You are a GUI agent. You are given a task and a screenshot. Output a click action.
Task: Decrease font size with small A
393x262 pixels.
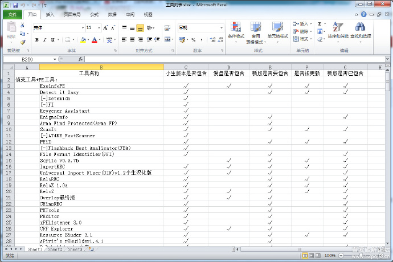coord(113,27)
